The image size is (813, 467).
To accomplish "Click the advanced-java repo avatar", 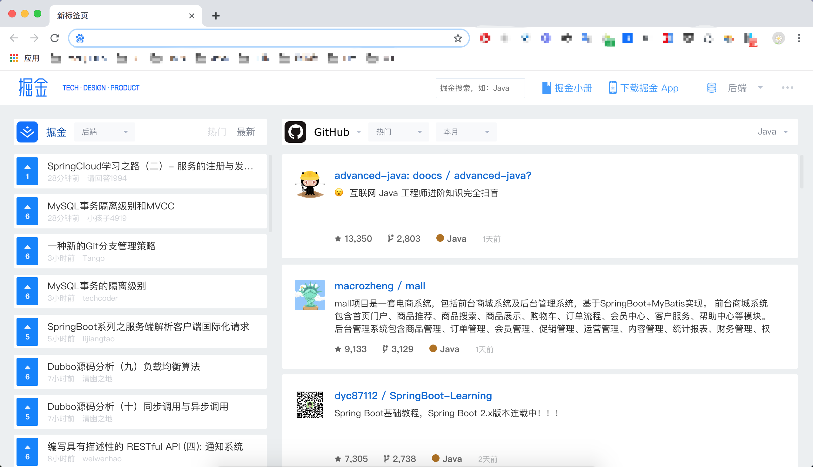I will click(310, 184).
